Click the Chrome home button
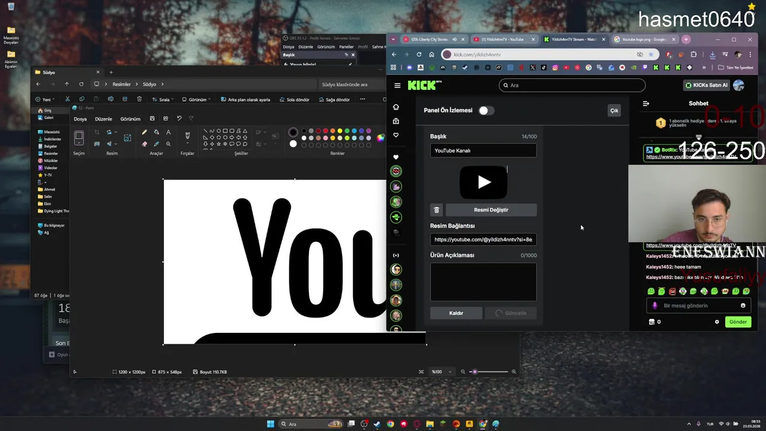766x431 pixels. (431, 54)
